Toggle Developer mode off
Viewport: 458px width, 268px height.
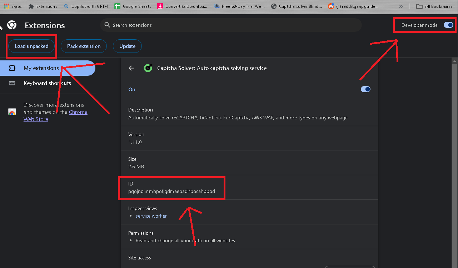tap(448, 25)
